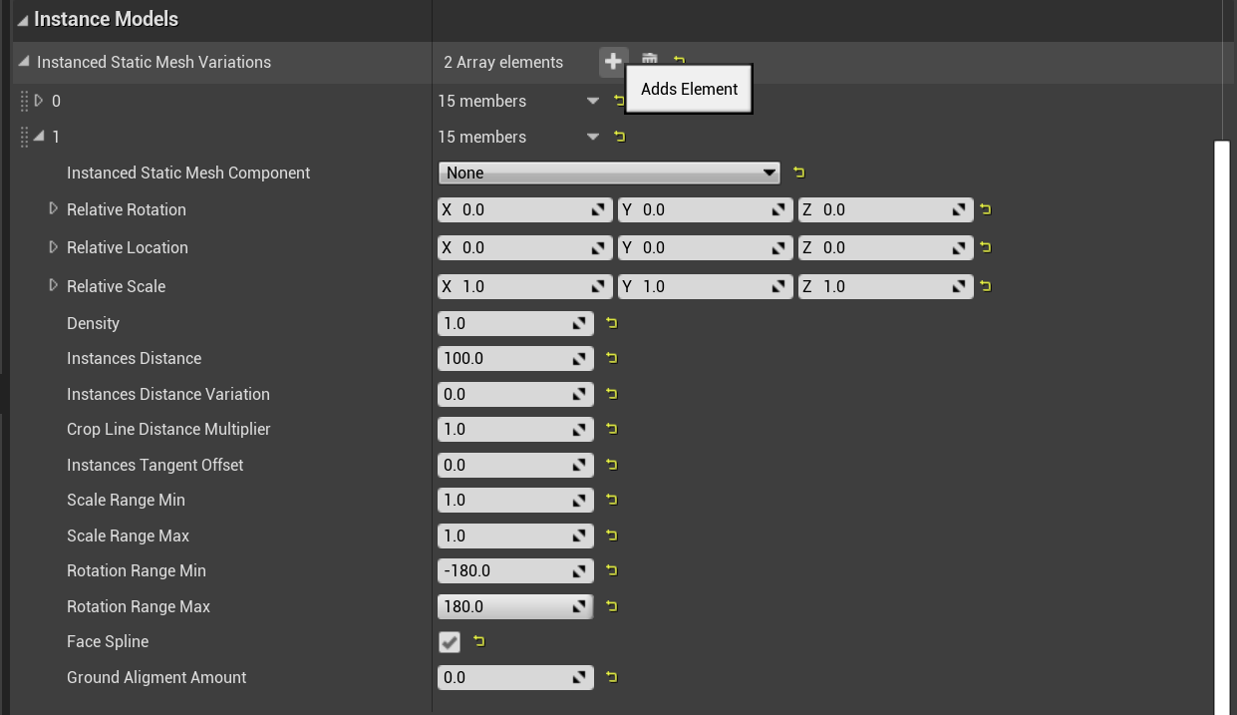Collapse the Instance Models section
1237x715 pixels.
(x=22, y=20)
